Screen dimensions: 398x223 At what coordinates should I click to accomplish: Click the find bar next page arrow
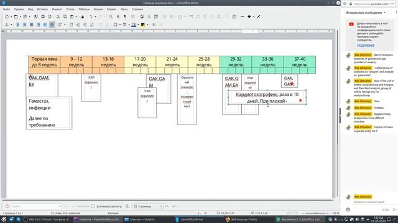[174, 206]
